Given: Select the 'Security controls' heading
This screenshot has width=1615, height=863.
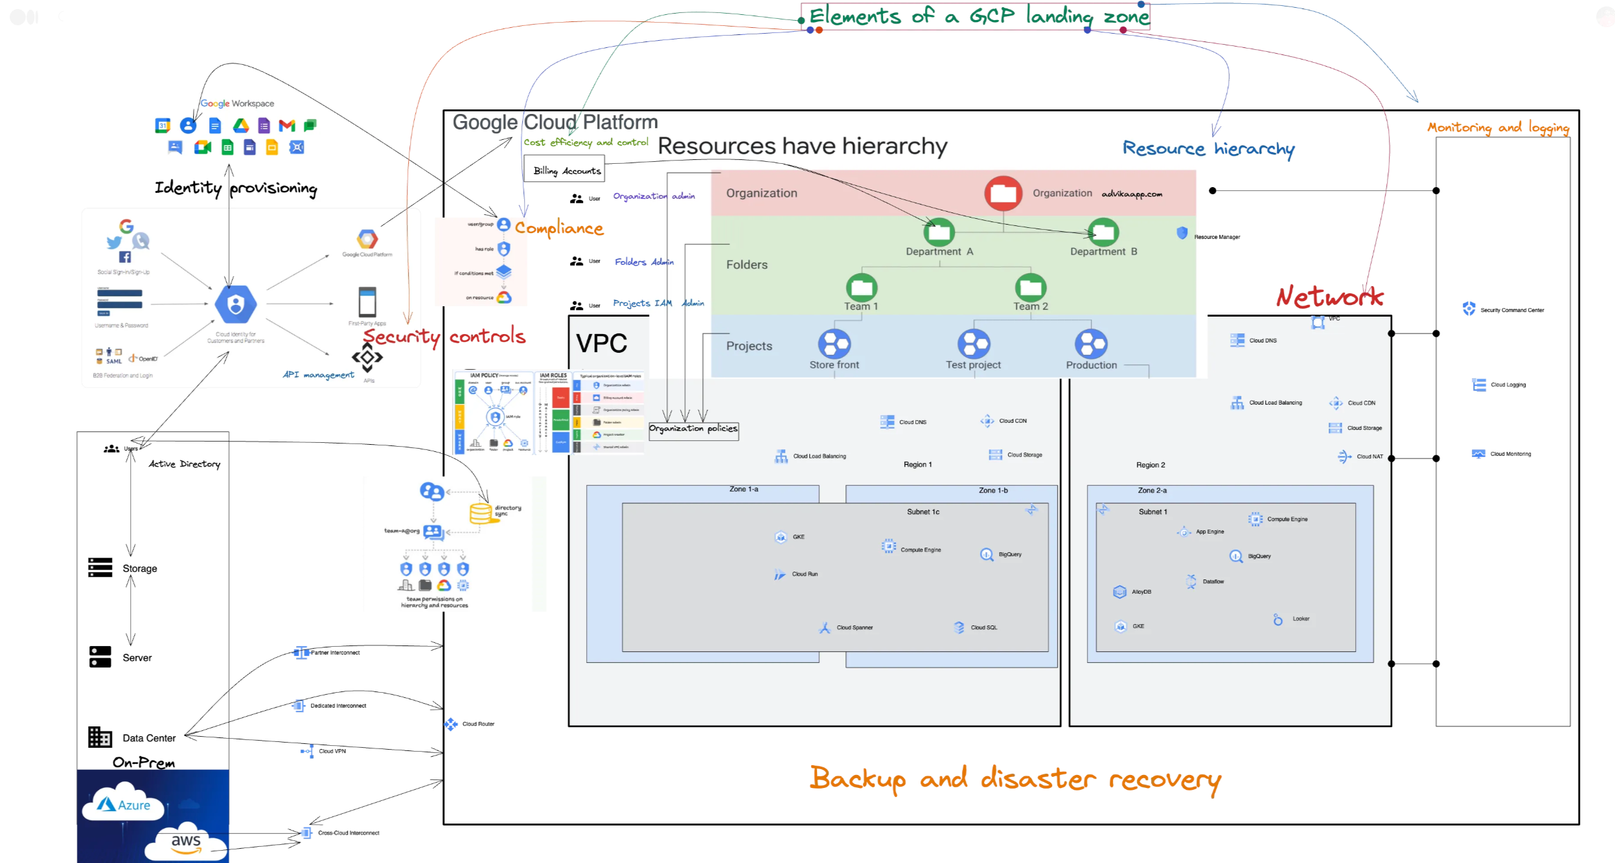Looking at the screenshot, I should [x=444, y=336].
